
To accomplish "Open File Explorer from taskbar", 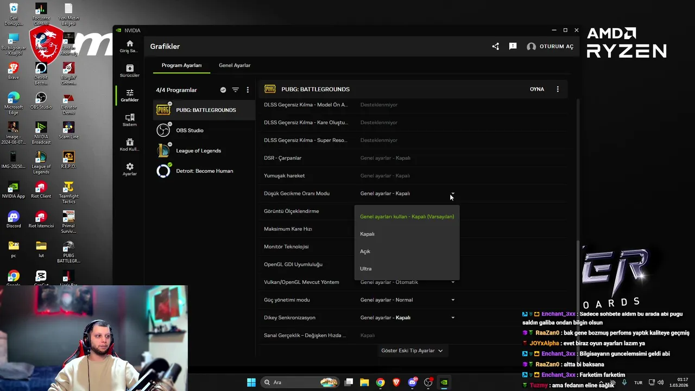I will click(364, 382).
